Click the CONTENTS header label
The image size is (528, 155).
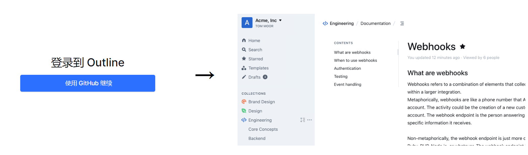coord(343,43)
